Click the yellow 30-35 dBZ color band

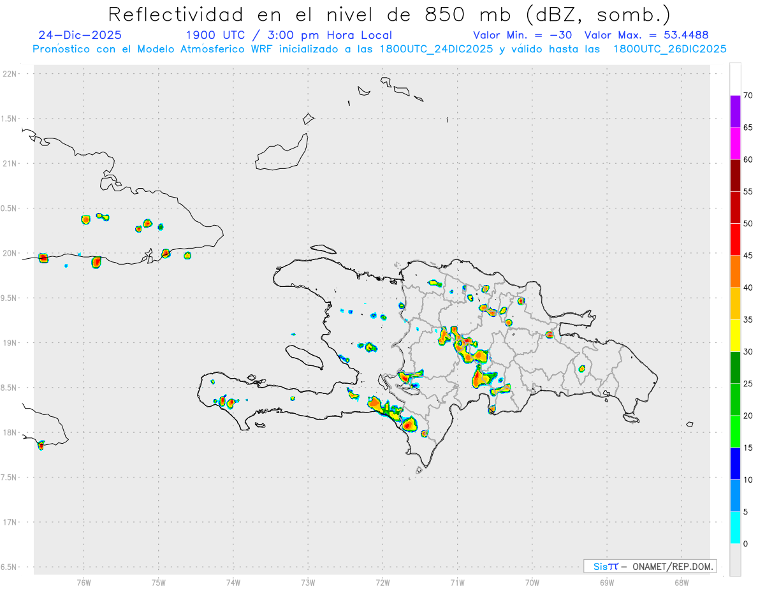pos(735,335)
